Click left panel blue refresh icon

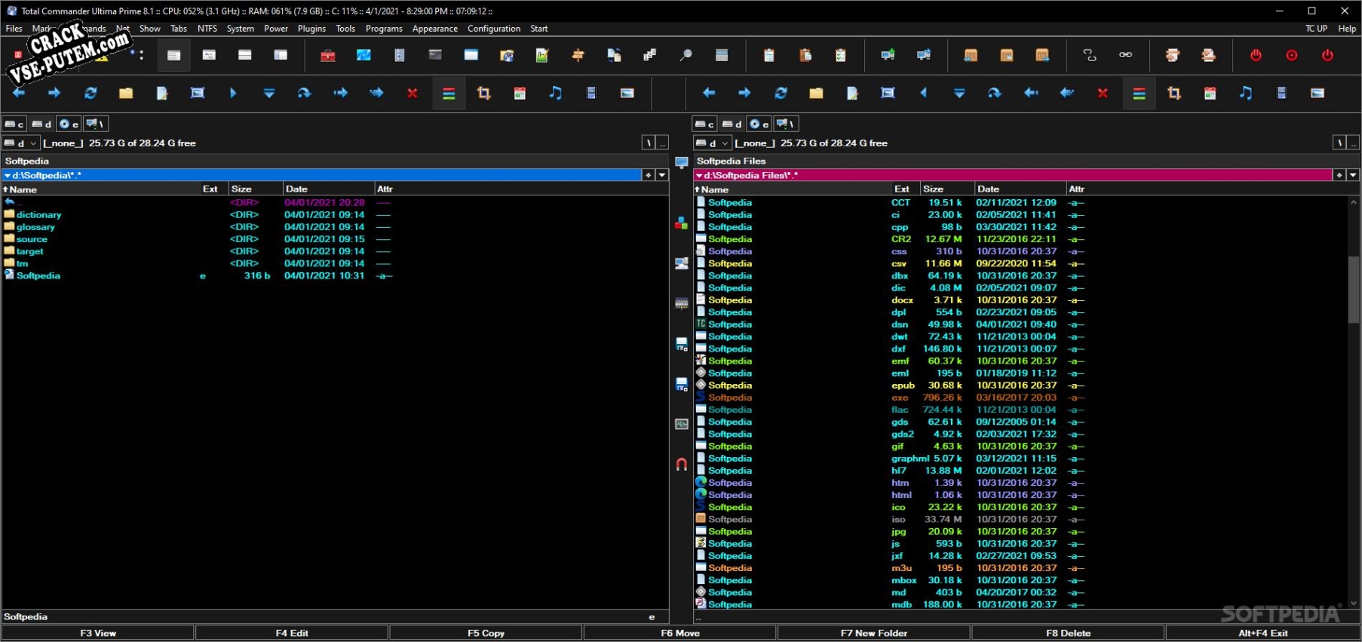(x=90, y=93)
